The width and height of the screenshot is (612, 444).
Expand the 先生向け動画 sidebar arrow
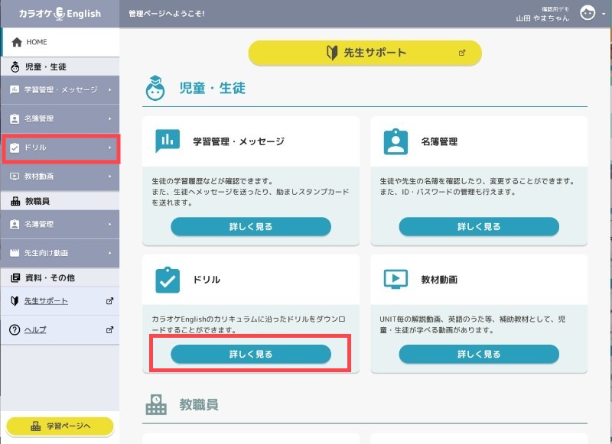tap(110, 254)
